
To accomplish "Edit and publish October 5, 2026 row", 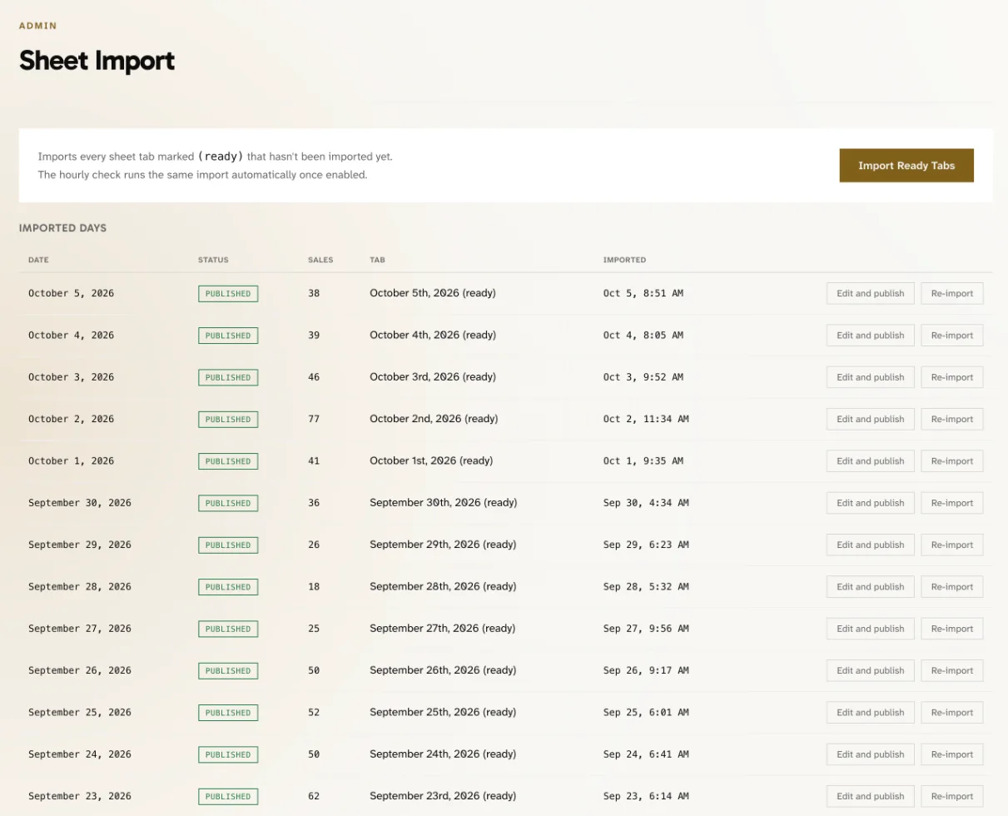I will tap(870, 293).
